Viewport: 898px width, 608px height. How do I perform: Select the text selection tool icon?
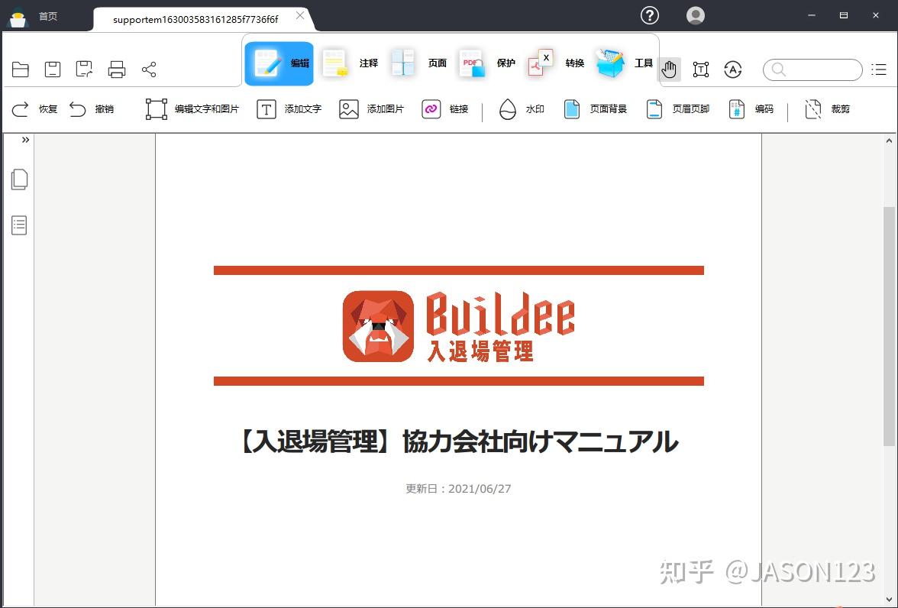tap(701, 70)
